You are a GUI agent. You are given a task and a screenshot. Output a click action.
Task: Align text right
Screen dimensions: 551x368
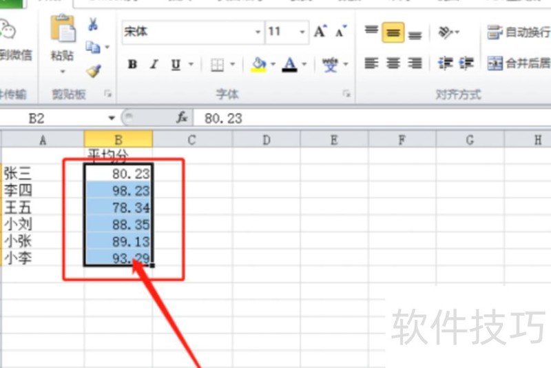pyautogui.click(x=415, y=63)
